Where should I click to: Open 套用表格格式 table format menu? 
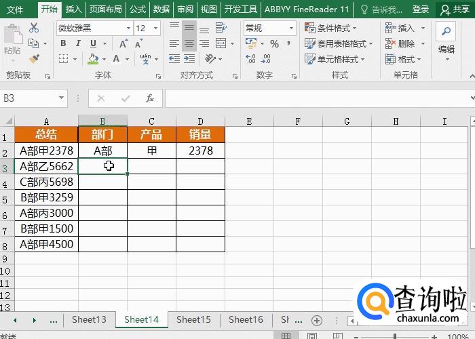tap(339, 43)
